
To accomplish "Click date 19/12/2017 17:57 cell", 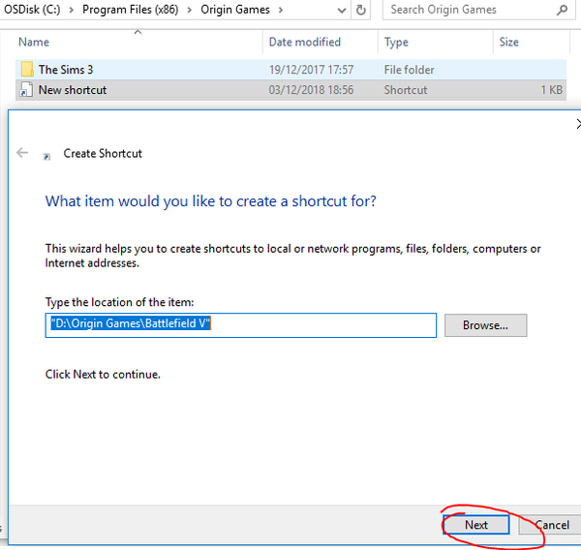I will click(311, 70).
